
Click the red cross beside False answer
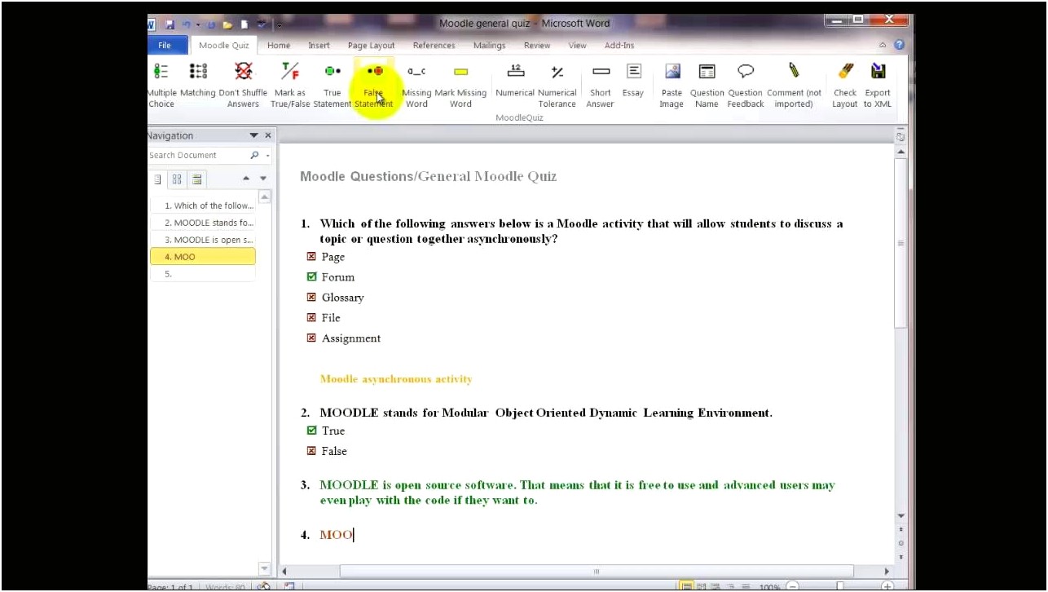point(311,450)
